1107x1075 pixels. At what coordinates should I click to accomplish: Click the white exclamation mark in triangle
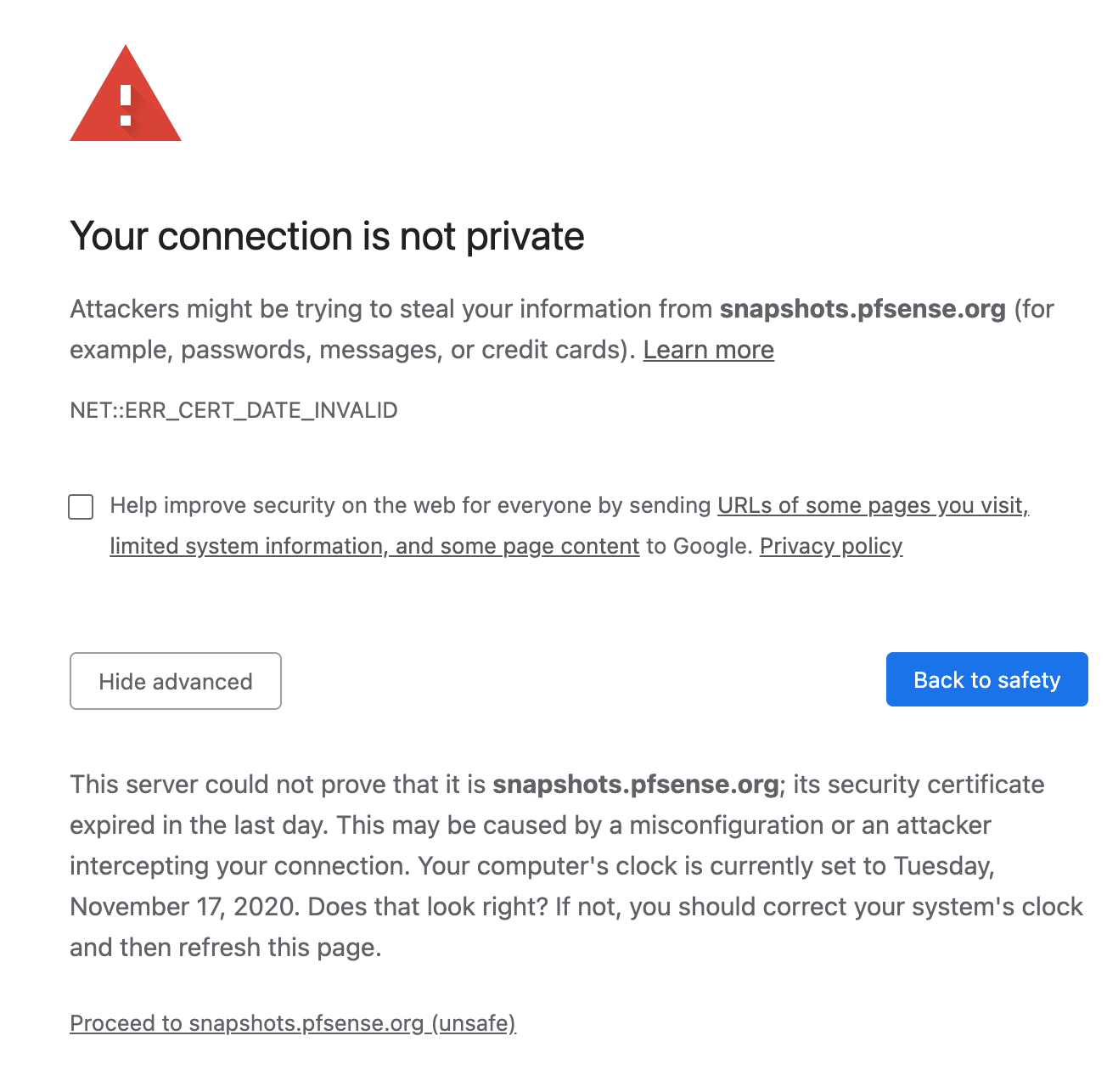[126, 105]
